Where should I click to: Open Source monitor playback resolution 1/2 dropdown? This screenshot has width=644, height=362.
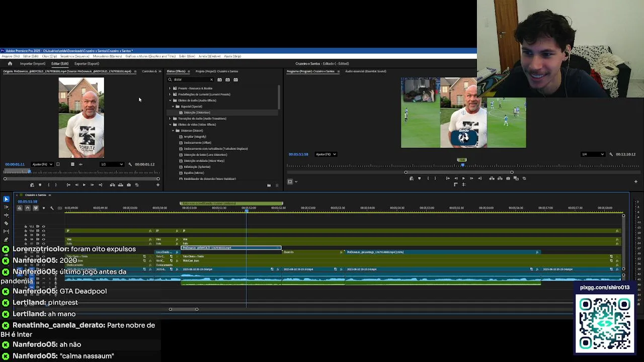point(112,164)
